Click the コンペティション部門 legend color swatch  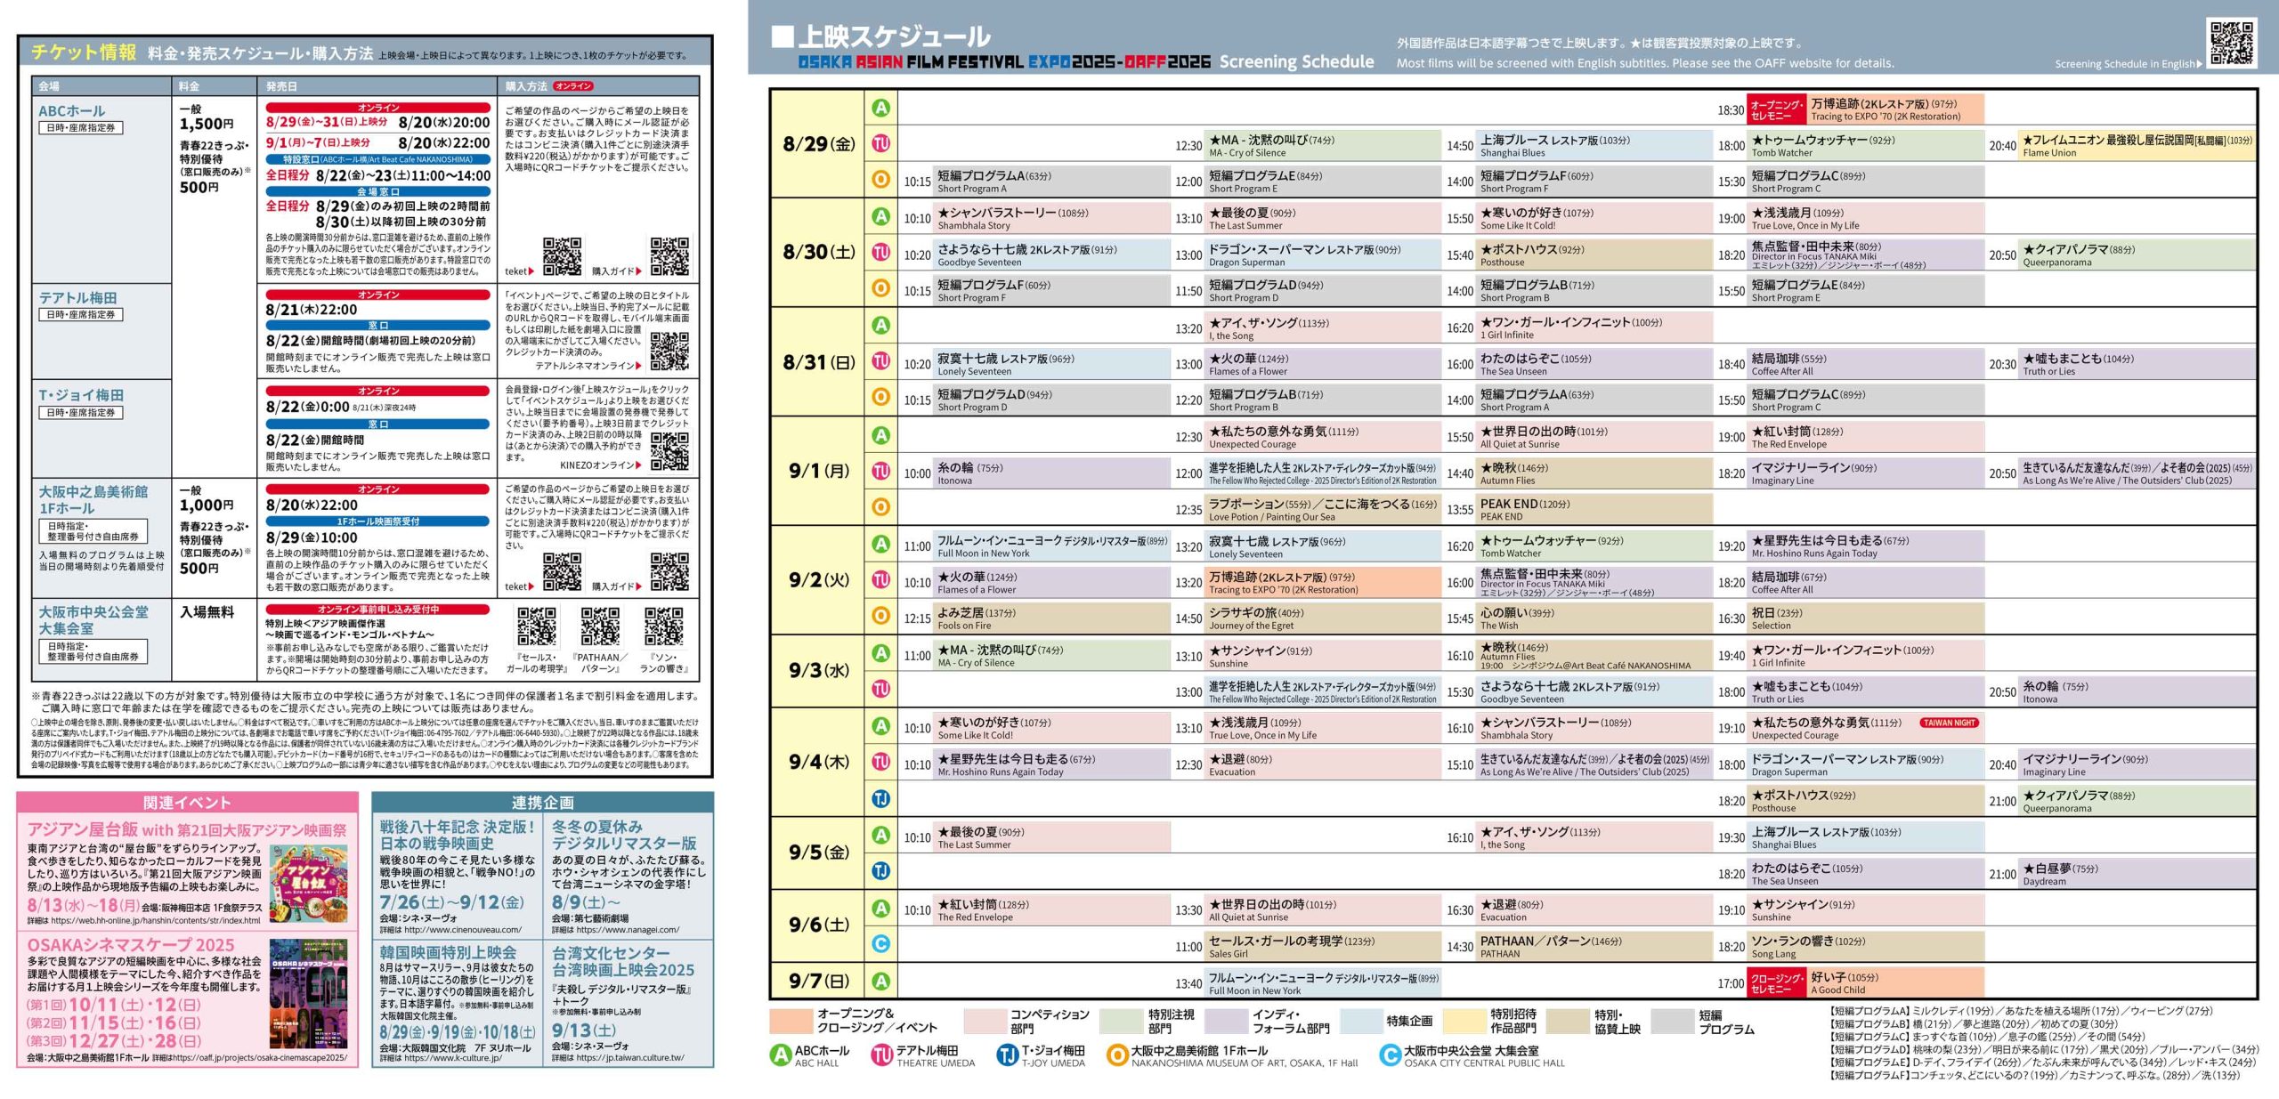pos(984,1020)
